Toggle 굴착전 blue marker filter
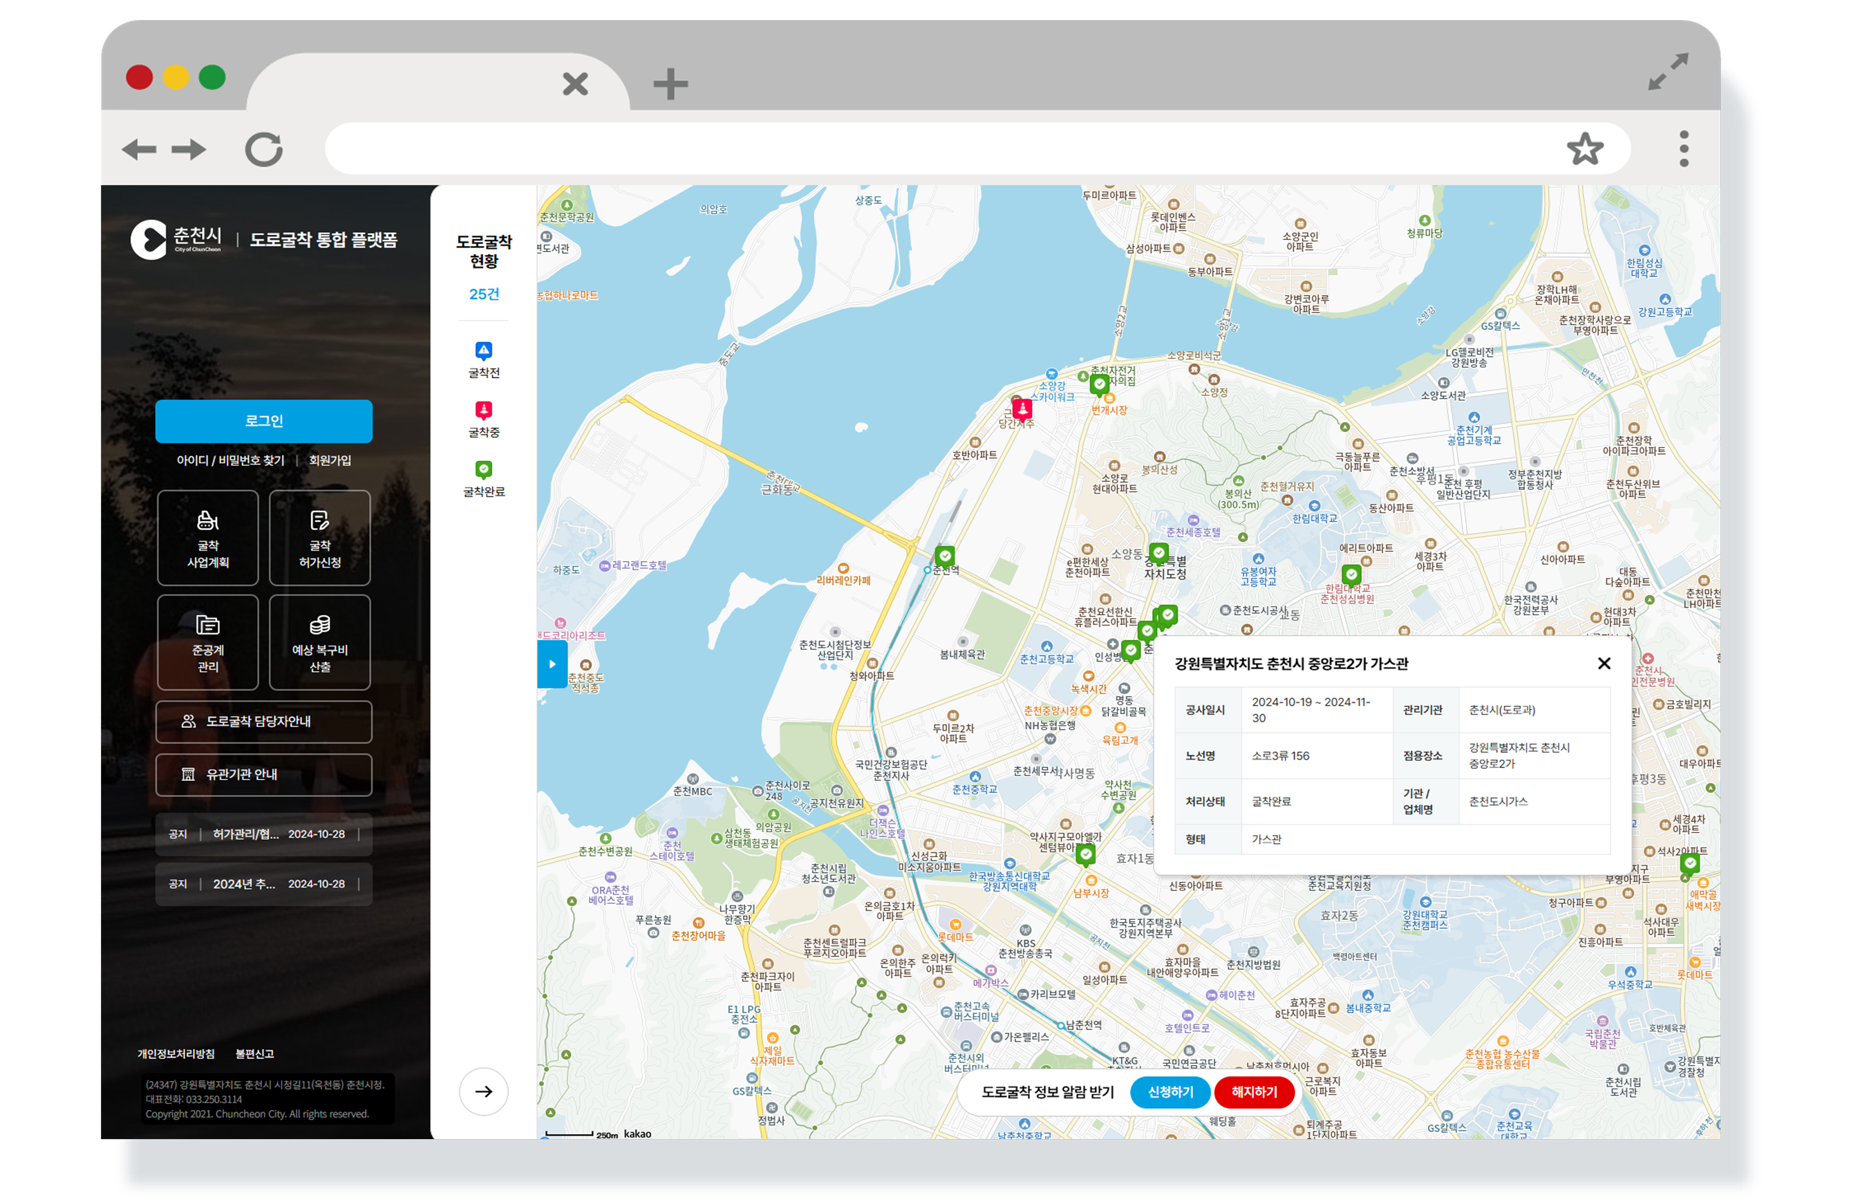 tap(484, 360)
